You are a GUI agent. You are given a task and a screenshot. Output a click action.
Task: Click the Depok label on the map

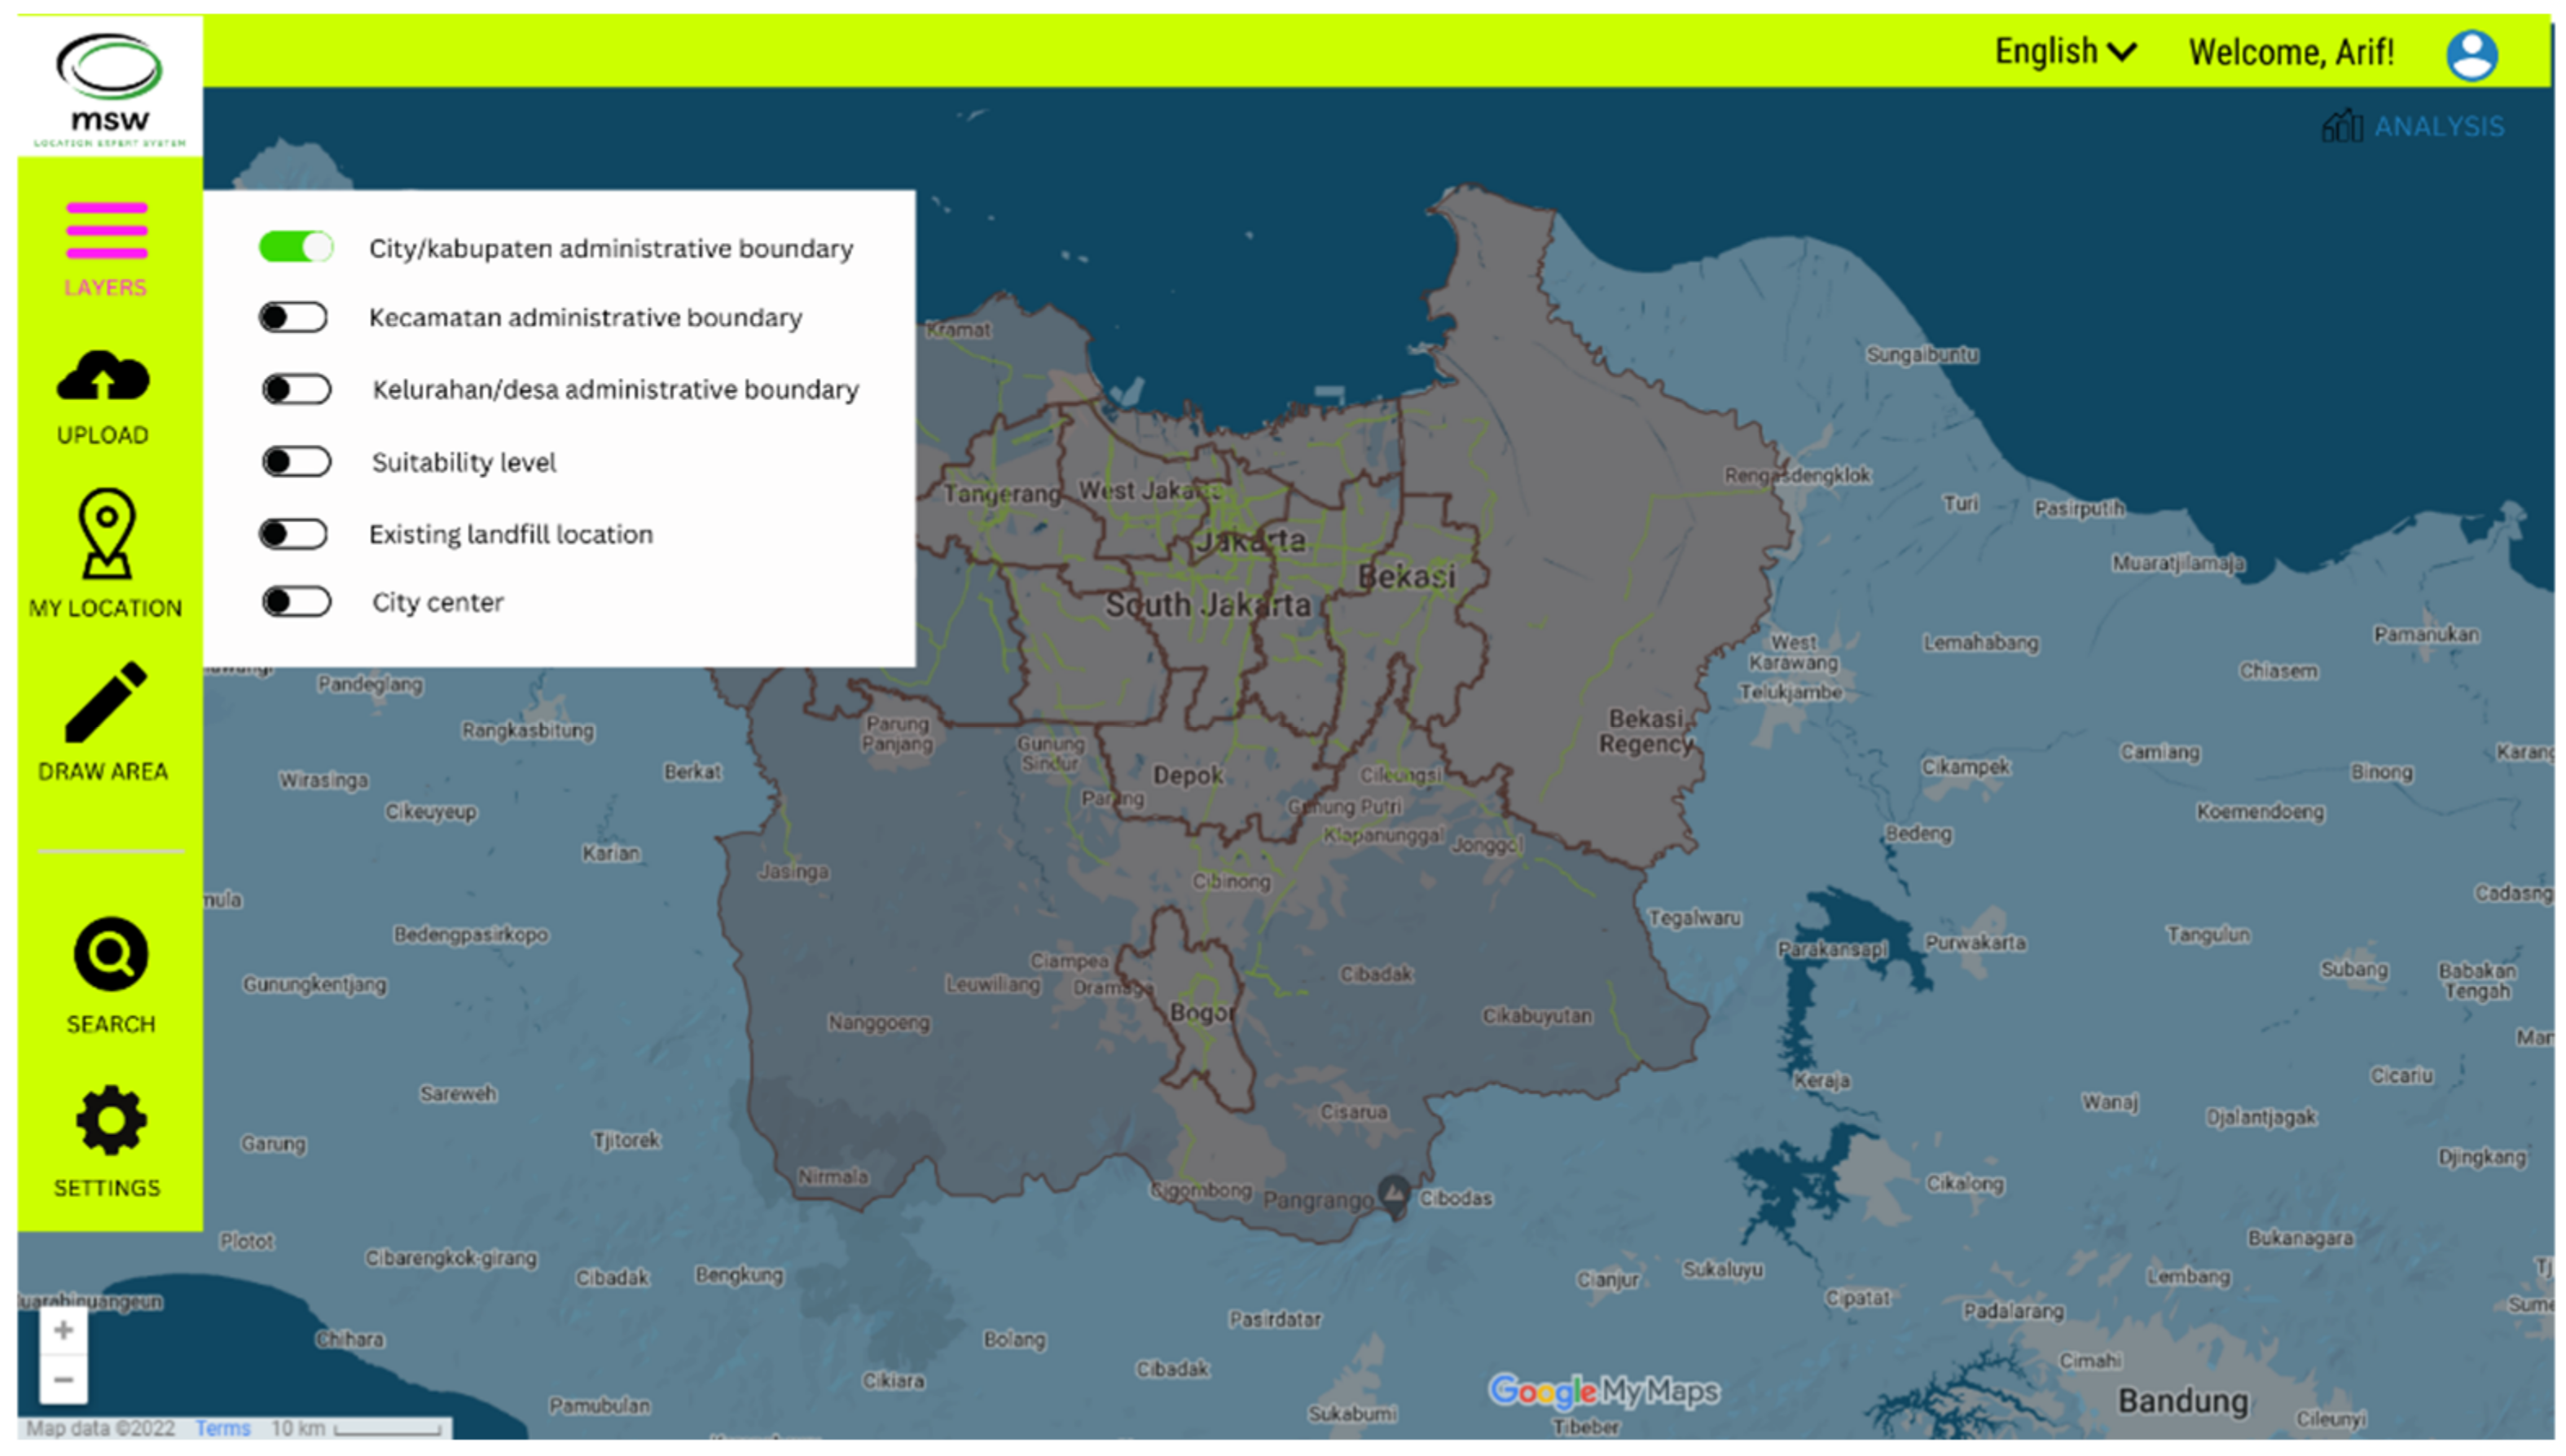[x=1187, y=775]
